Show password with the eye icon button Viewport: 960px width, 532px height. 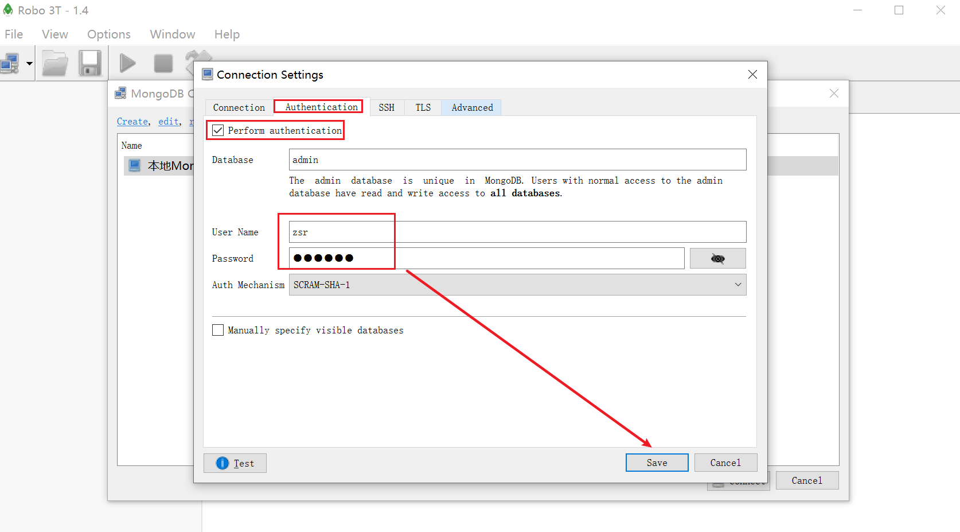pos(717,258)
